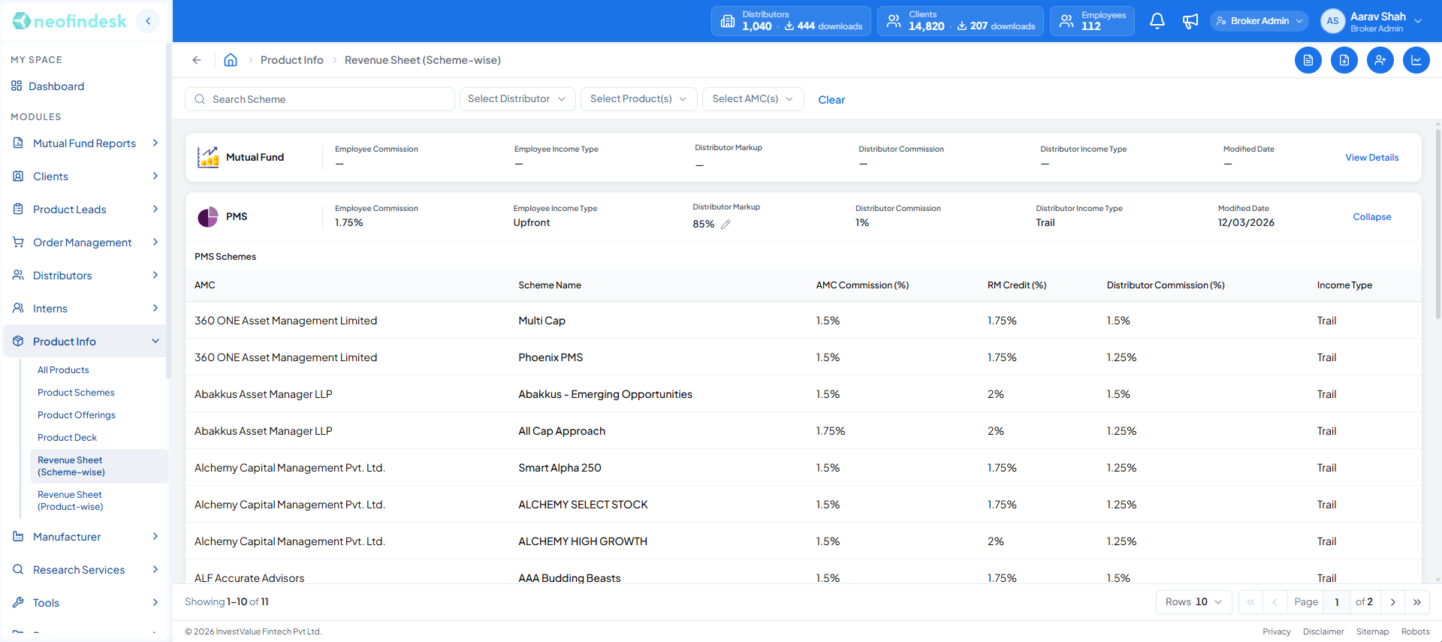Open Revenue Sheet (Product-wise) submenu item
This screenshot has width=1442, height=642.
71,501
